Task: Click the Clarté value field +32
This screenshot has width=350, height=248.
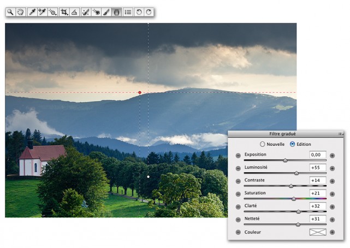Action: (318, 206)
